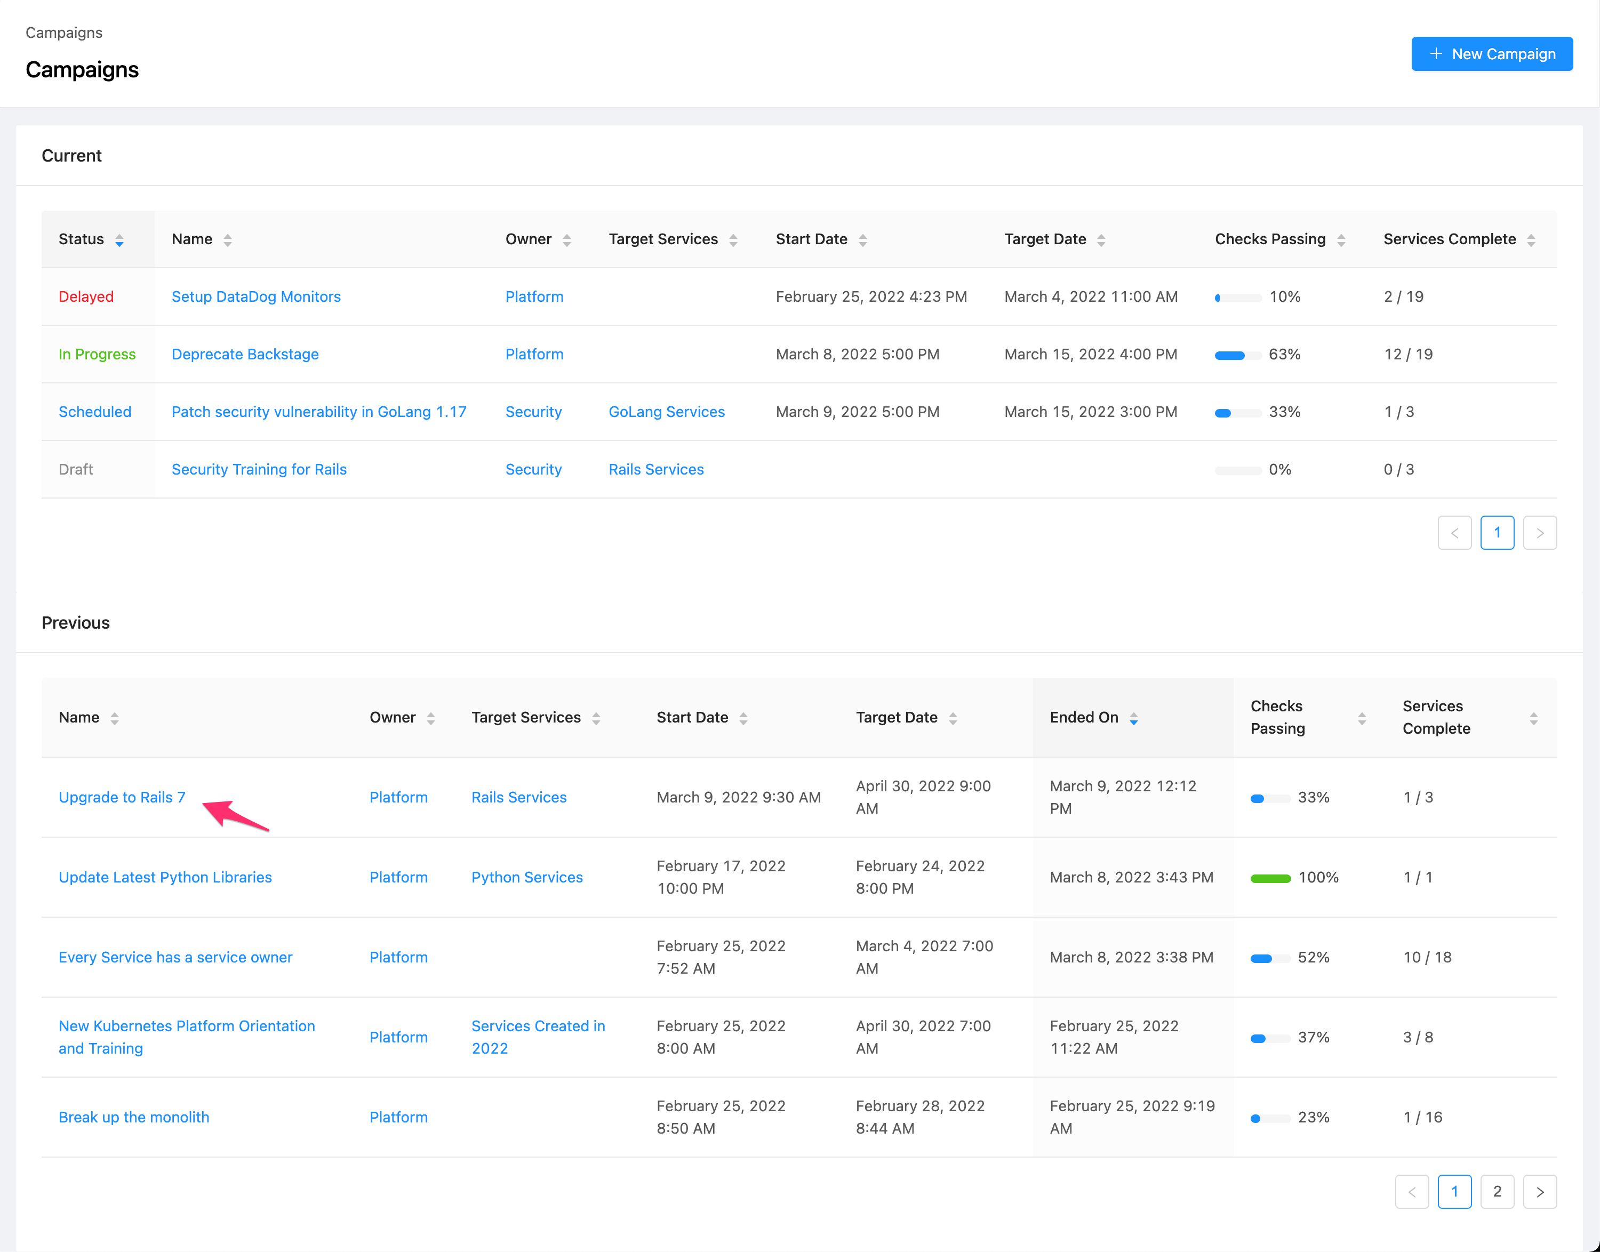This screenshot has height=1252, width=1600.
Task: Open Patch security vulnerability in GoLang 1.17
Action: click(319, 412)
